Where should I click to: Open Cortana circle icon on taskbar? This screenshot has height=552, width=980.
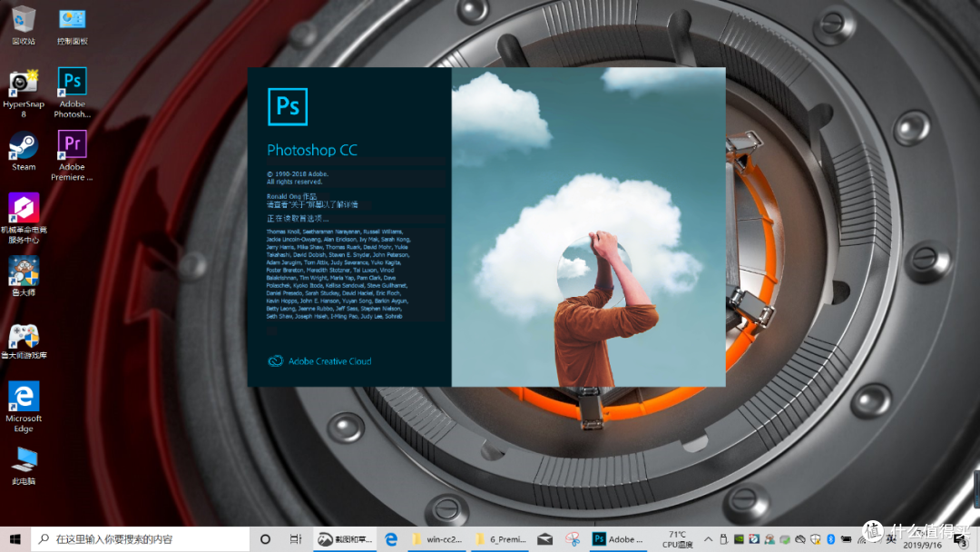point(265,539)
